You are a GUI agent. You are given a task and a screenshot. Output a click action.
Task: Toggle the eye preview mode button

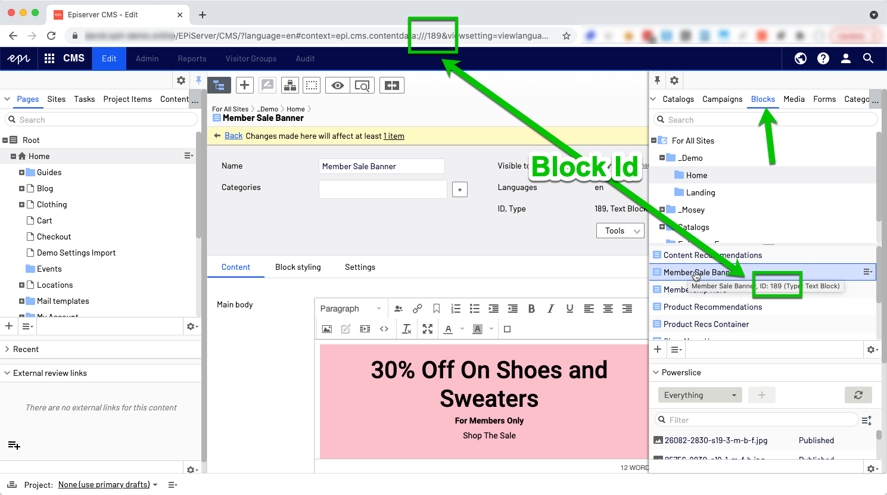pyautogui.click(x=338, y=85)
